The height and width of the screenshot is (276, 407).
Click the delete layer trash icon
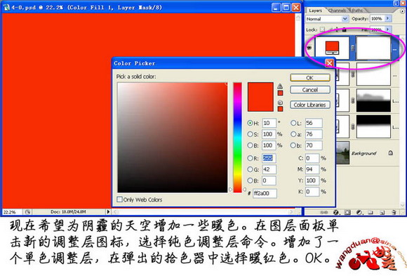pos(394,213)
